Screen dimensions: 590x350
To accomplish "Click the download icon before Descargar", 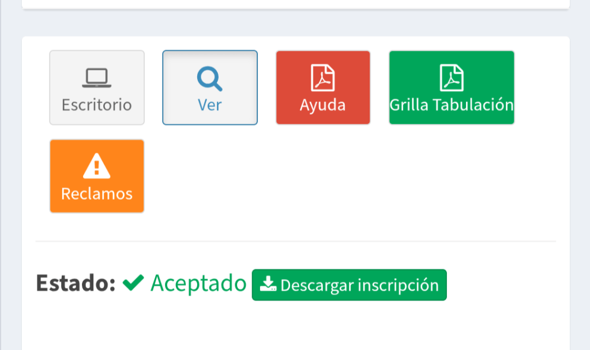I will pyautogui.click(x=268, y=284).
